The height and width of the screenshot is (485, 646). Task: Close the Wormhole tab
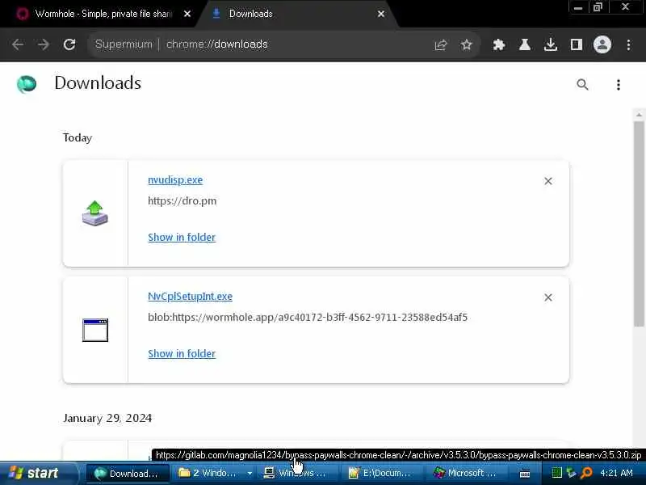(x=187, y=14)
